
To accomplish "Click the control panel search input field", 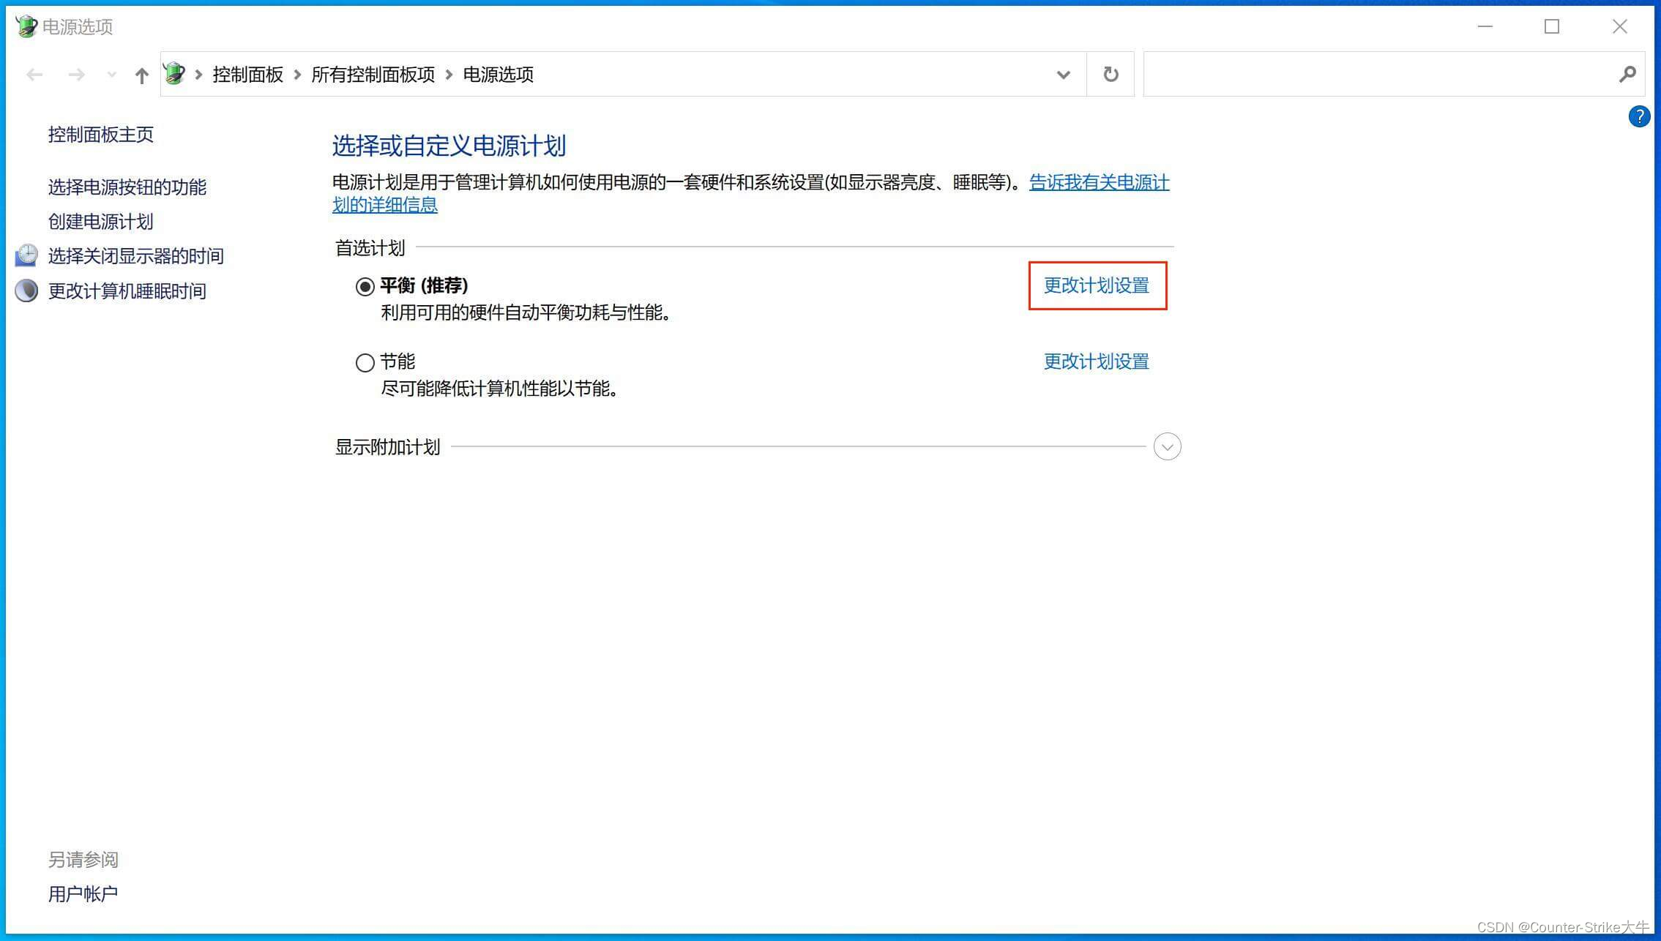I will [x=1376, y=74].
